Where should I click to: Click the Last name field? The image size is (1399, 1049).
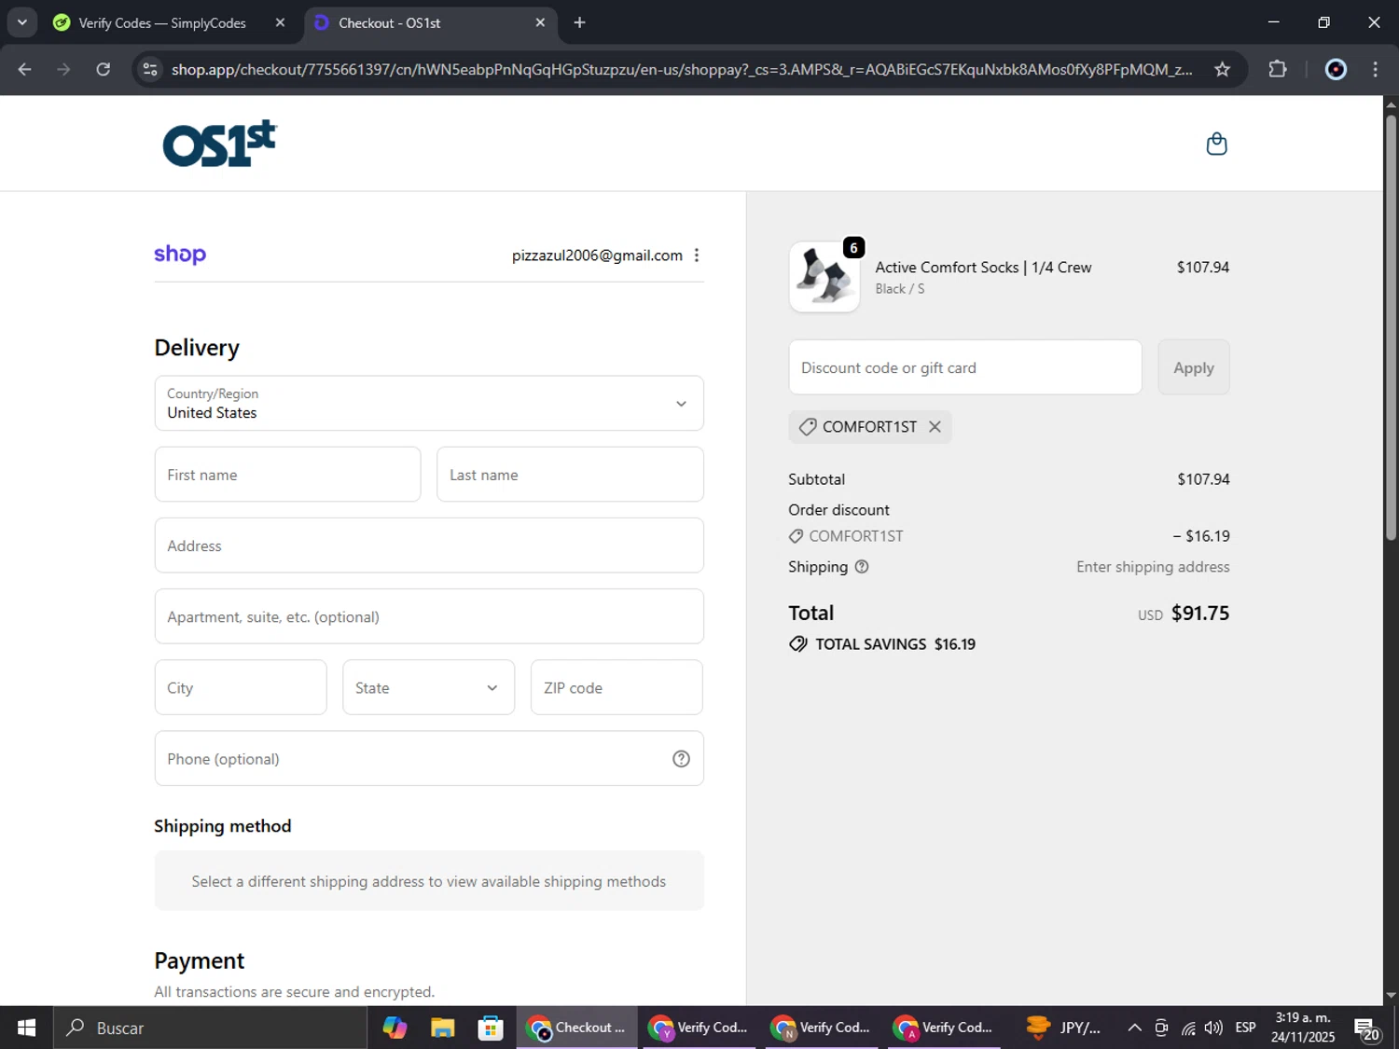click(570, 475)
